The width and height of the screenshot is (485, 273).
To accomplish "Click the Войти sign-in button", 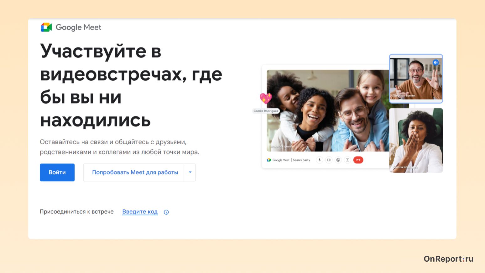I will click(x=57, y=172).
